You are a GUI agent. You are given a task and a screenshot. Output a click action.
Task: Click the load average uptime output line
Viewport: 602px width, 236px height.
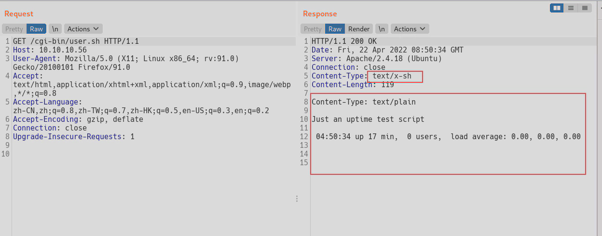click(x=448, y=137)
